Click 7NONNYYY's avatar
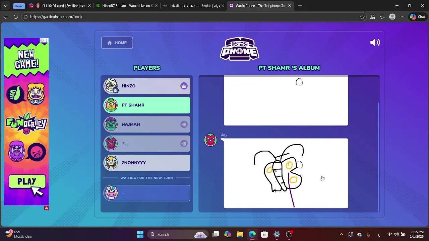 click(111, 162)
